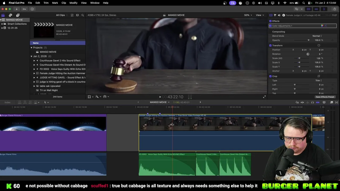Open the secondary display dropdown arrow
This screenshot has height=191, width=340.
coord(301,9)
